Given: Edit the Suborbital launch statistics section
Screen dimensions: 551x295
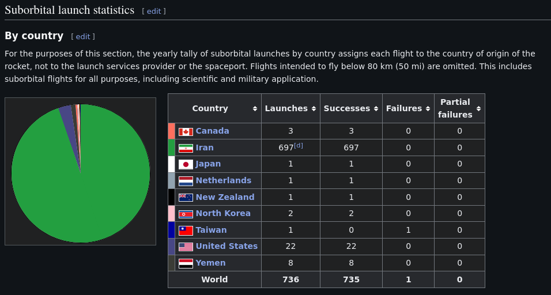Looking at the screenshot, I should [x=154, y=12].
